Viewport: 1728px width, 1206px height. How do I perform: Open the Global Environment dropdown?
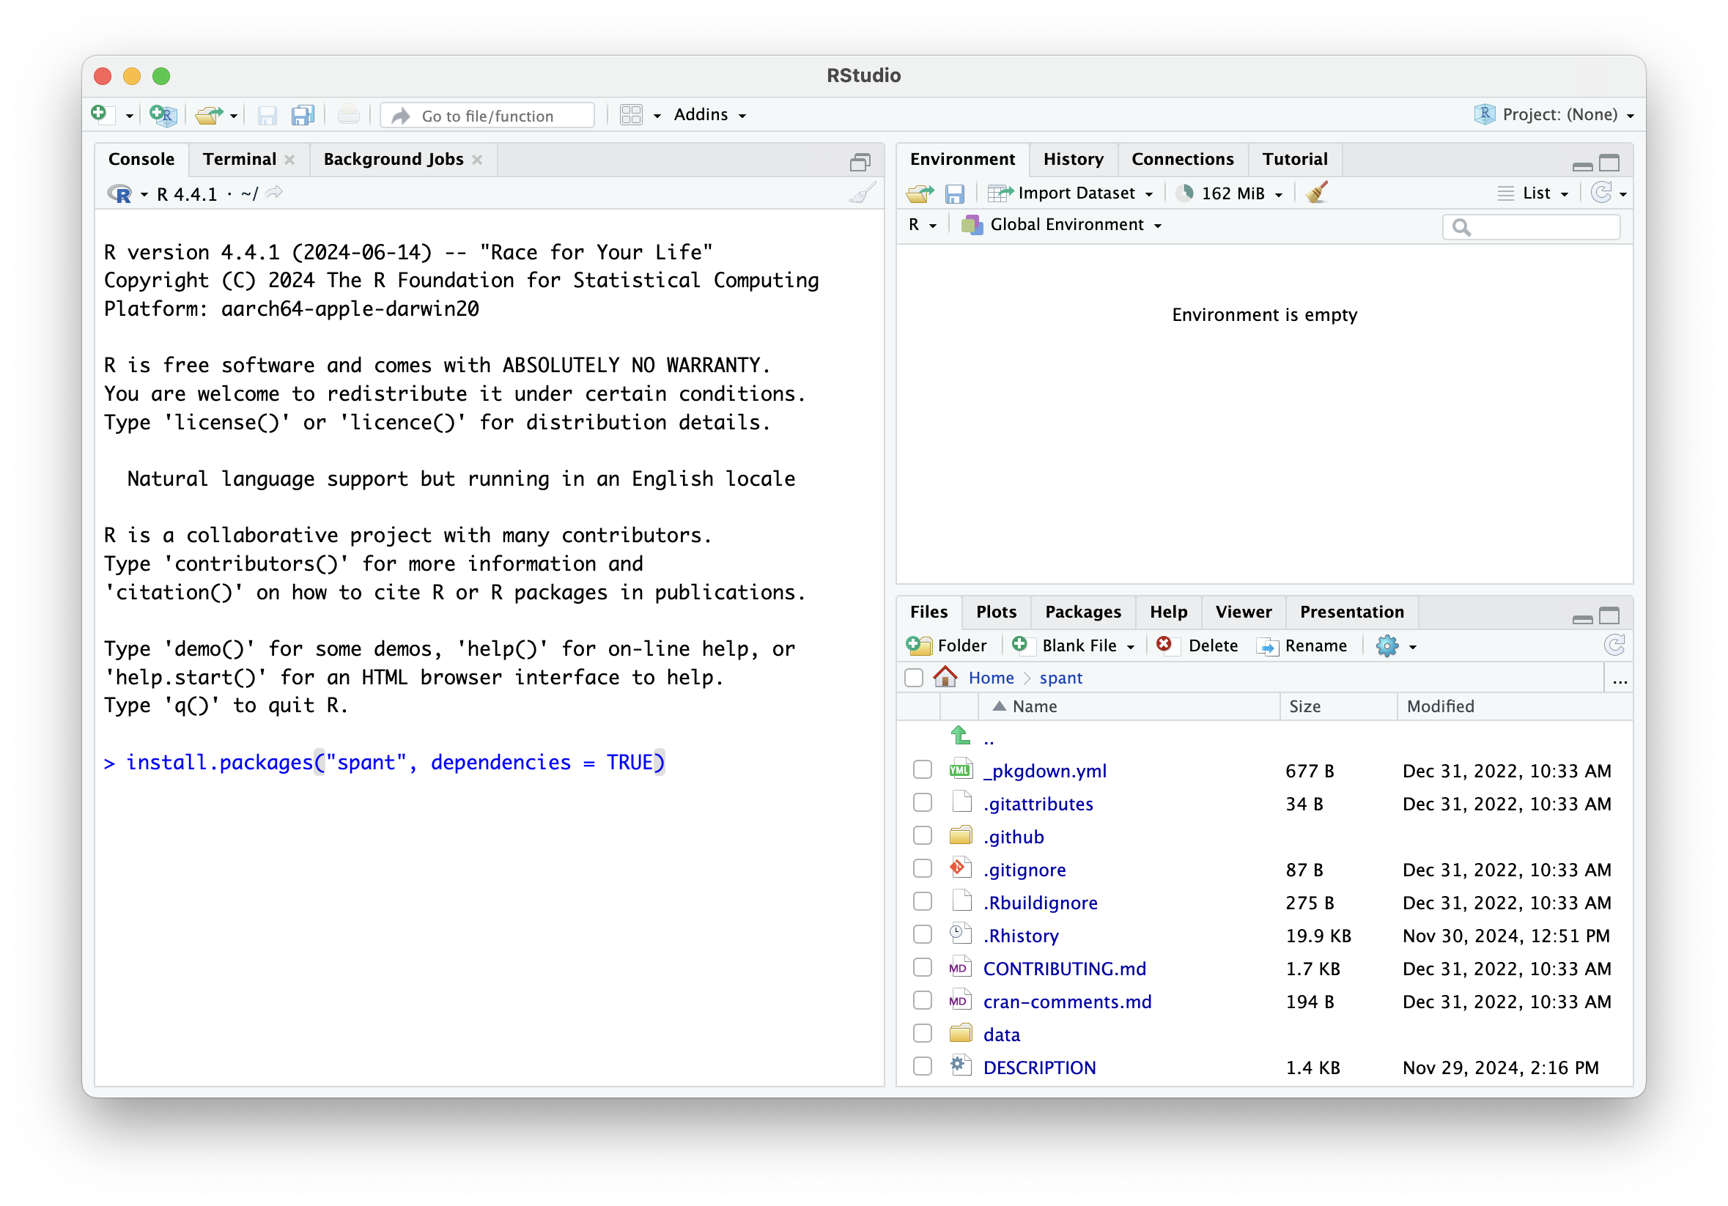point(1062,225)
